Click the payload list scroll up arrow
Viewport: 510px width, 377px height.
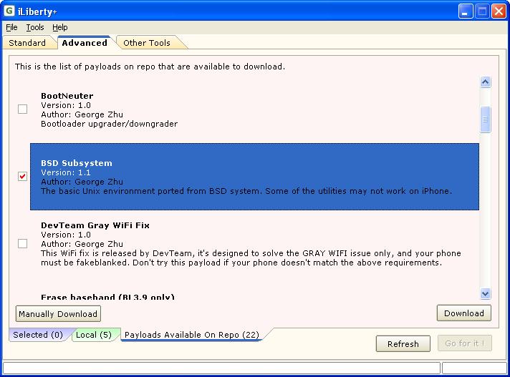coord(485,82)
